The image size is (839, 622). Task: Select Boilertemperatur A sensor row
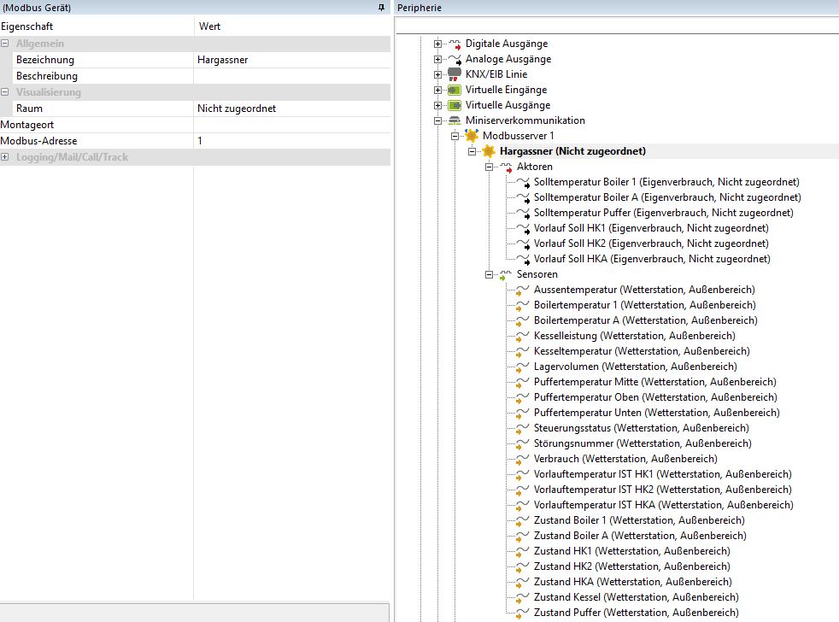[645, 320]
